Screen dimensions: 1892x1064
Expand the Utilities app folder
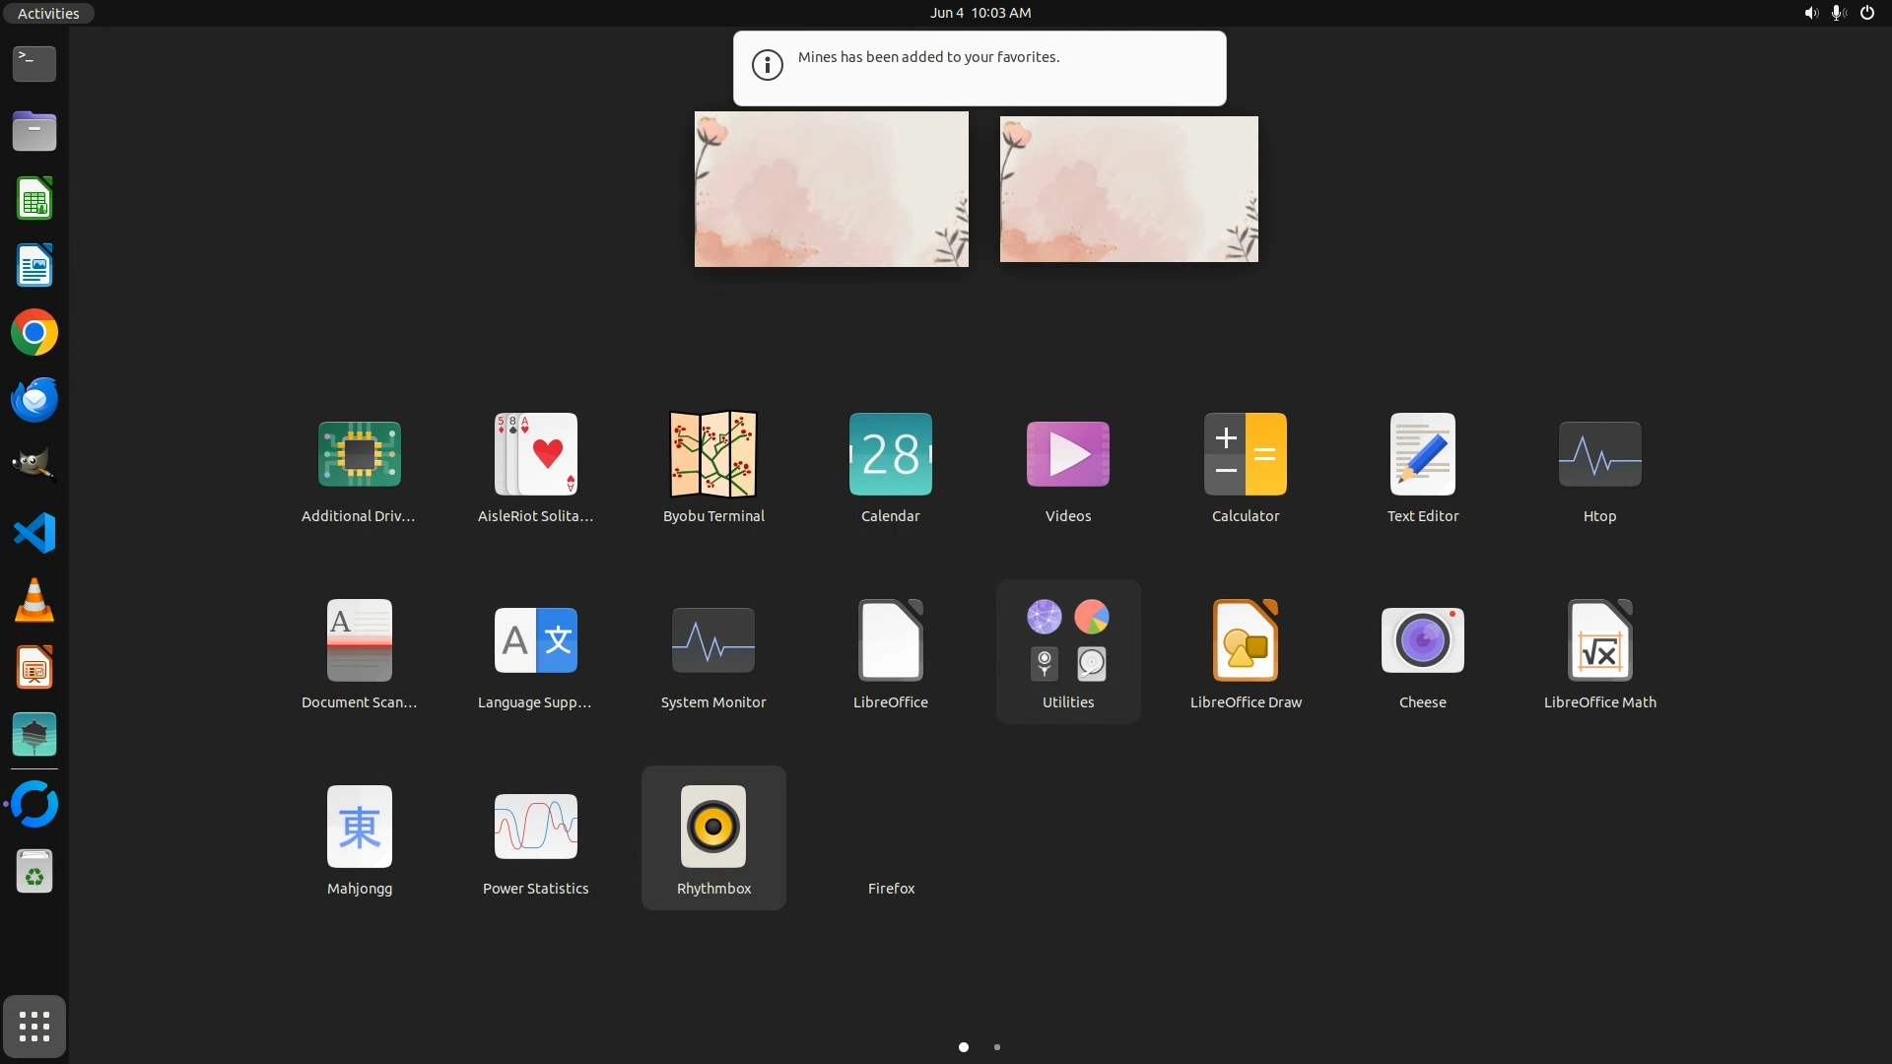coord(1068,641)
